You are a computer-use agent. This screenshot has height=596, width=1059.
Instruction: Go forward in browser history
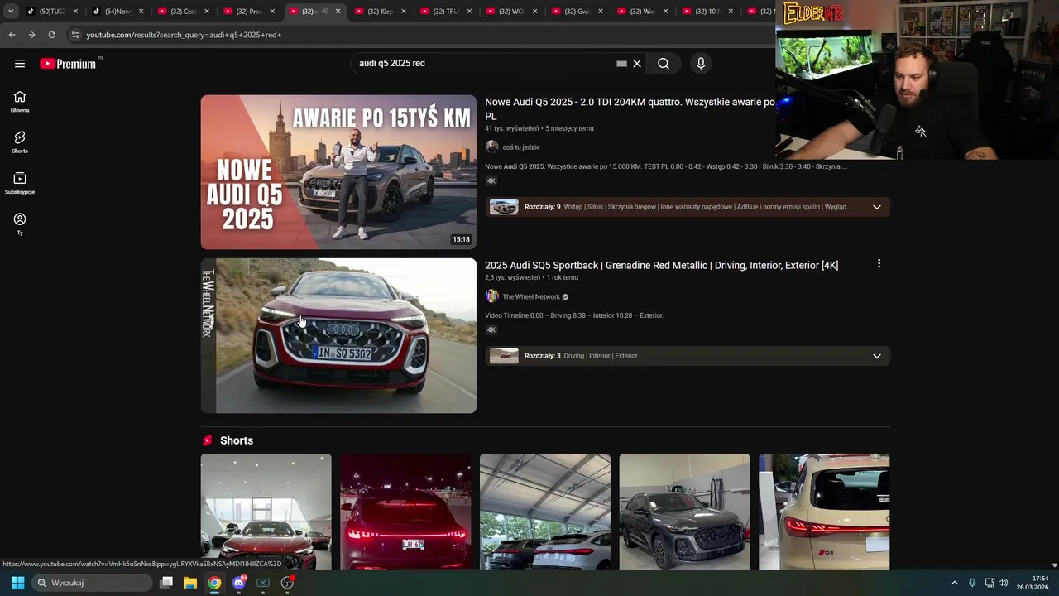[x=31, y=35]
